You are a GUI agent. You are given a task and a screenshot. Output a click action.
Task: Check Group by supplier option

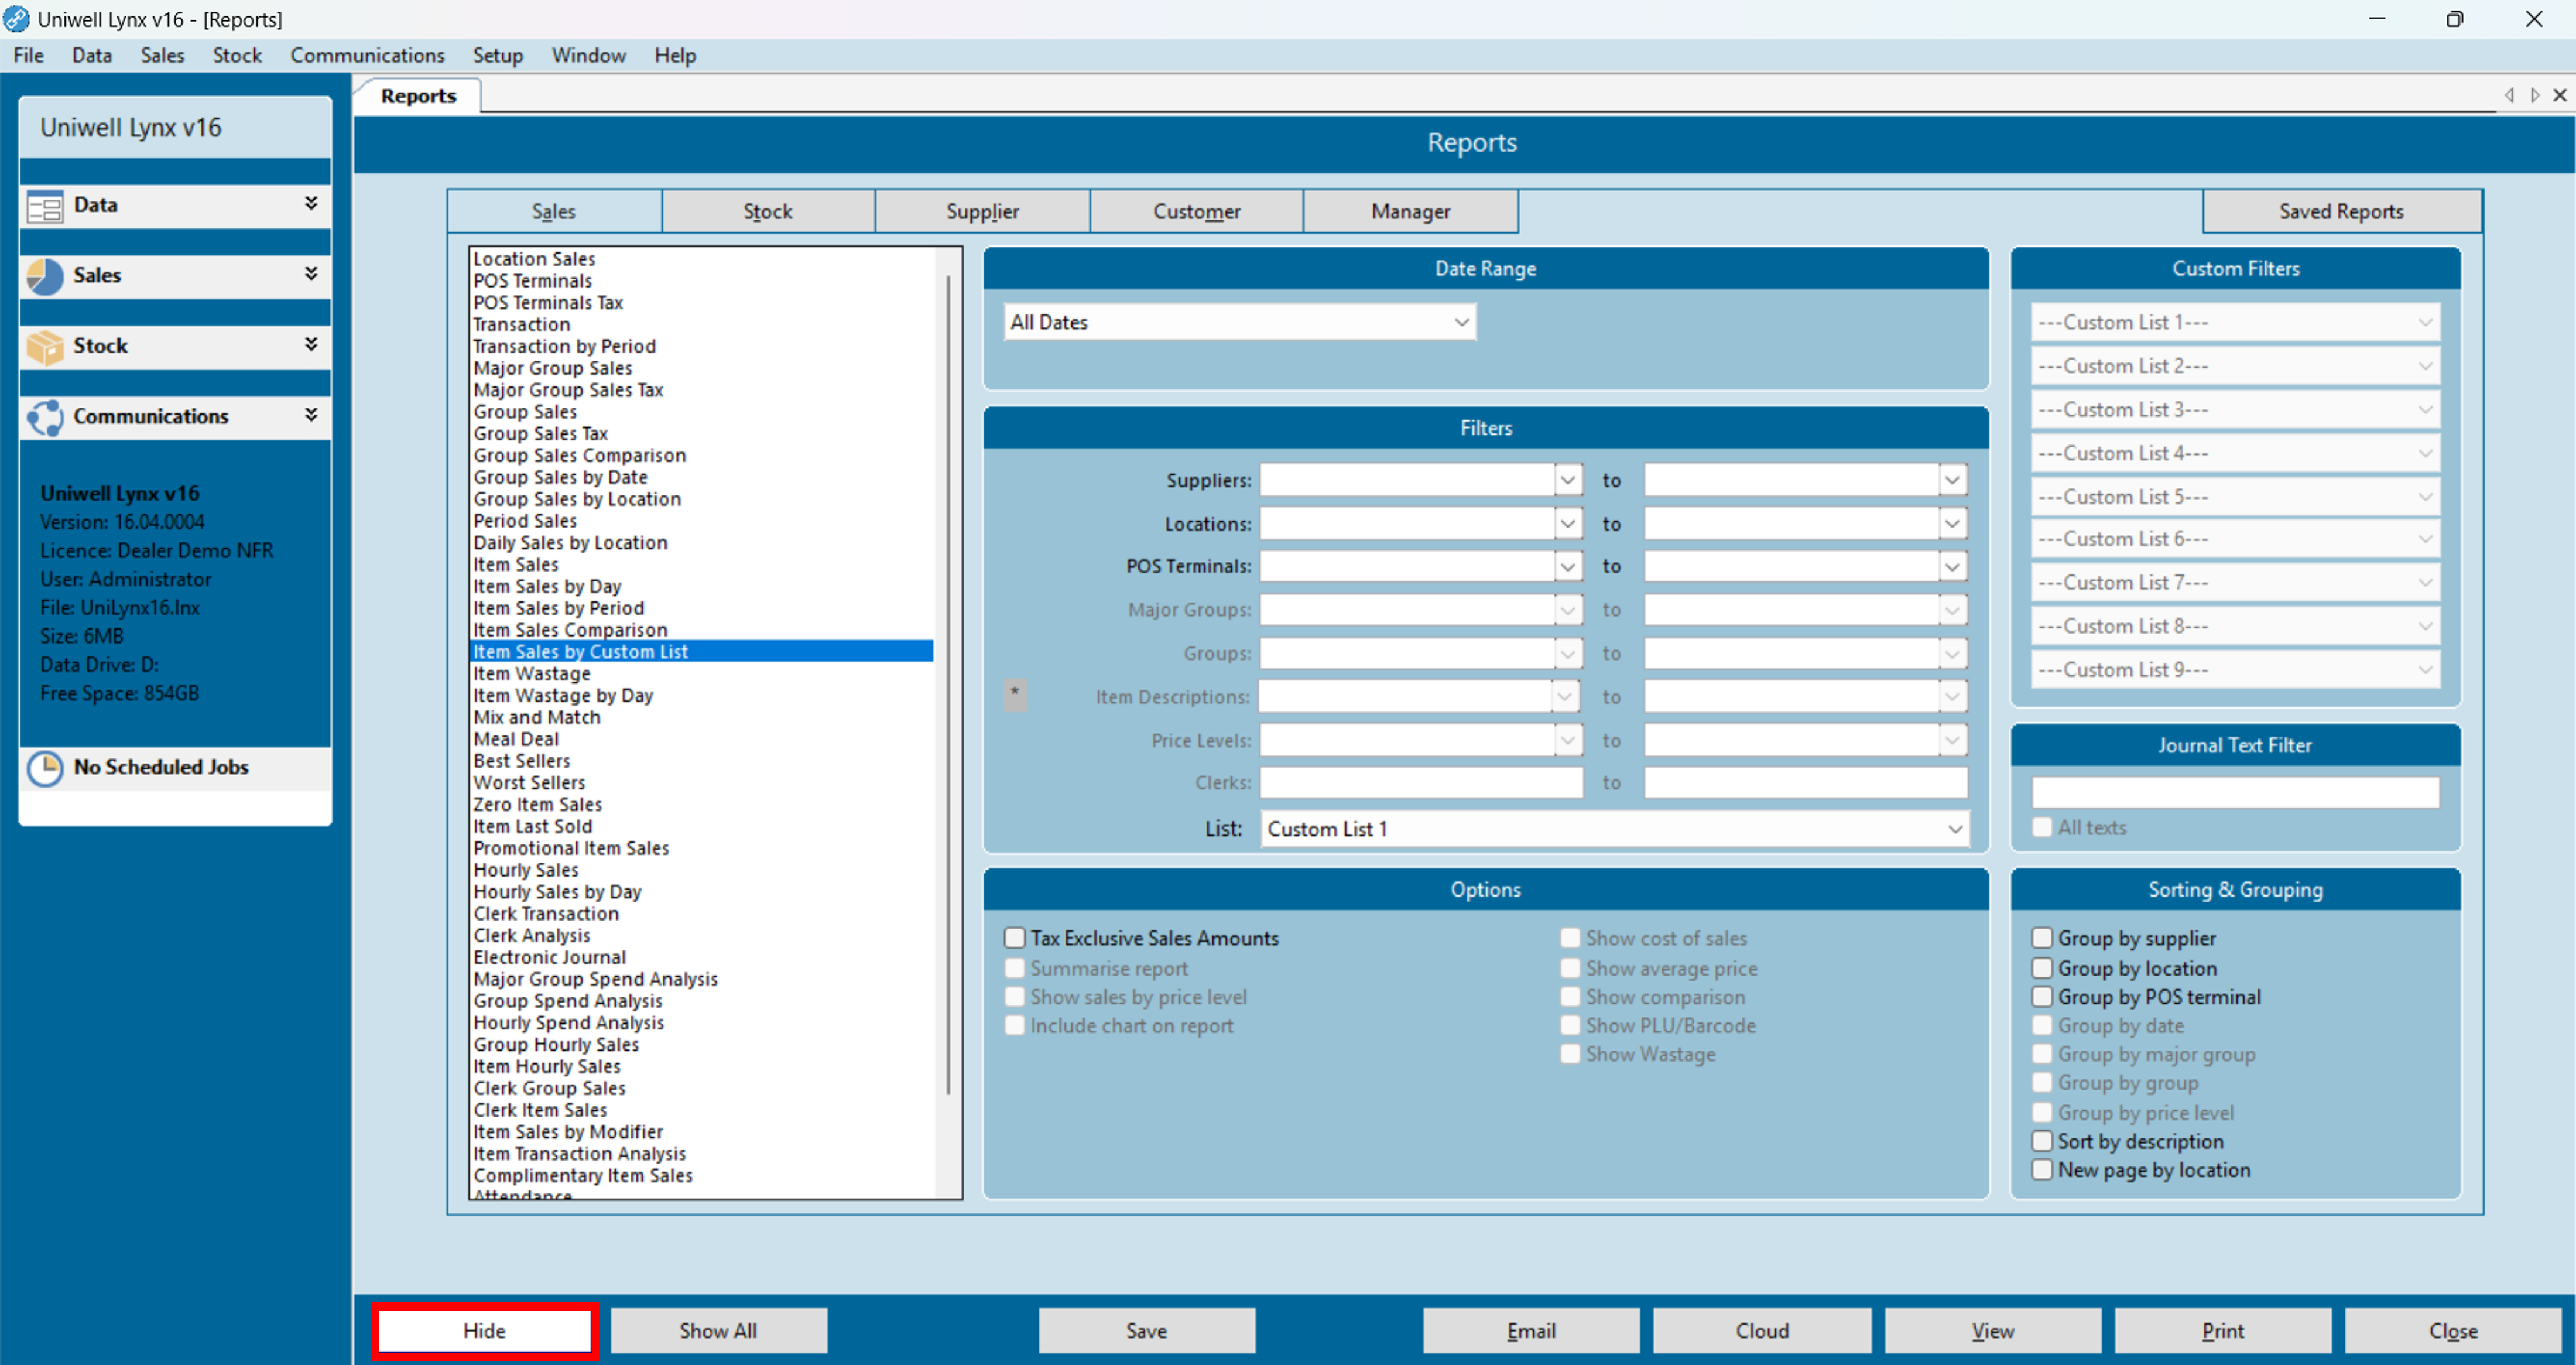[2041, 938]
